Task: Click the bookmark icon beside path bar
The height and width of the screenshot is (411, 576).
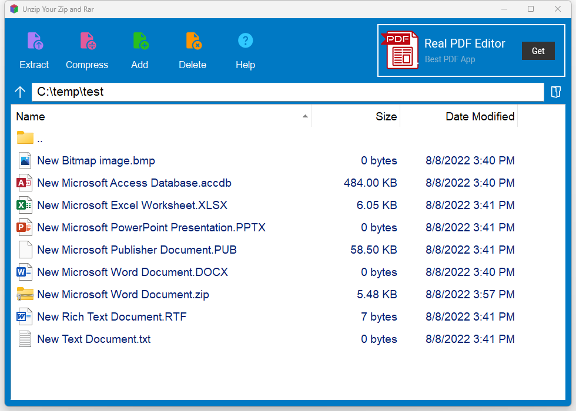Action: click(x=555, y=92)
